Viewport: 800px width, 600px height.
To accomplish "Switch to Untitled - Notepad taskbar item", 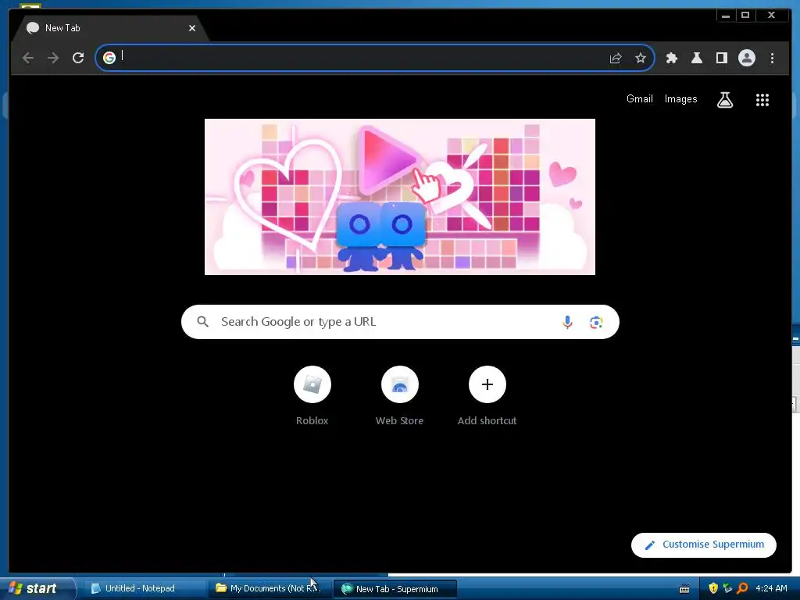I will (x=143, y=589).
